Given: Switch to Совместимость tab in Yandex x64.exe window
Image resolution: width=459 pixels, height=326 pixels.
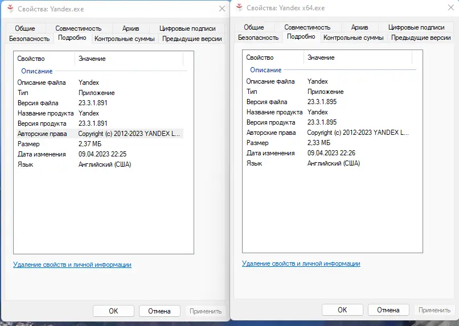Looking at the screenshot, I should click(307, 27).
